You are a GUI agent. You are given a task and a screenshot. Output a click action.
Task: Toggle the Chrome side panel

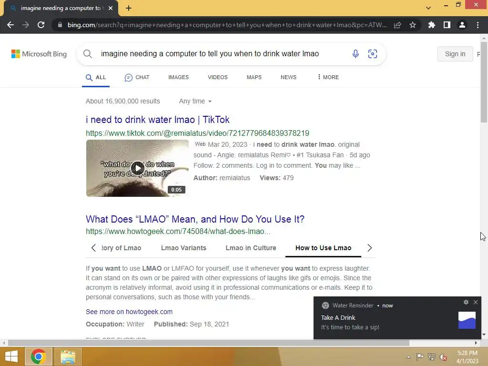coord(447,25)
